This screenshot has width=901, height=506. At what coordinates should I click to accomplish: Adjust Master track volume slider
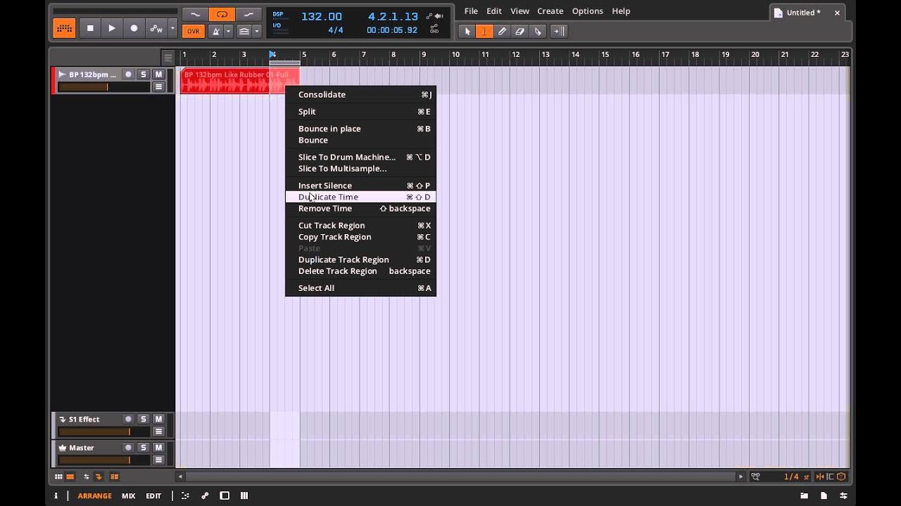coord(103,460)
